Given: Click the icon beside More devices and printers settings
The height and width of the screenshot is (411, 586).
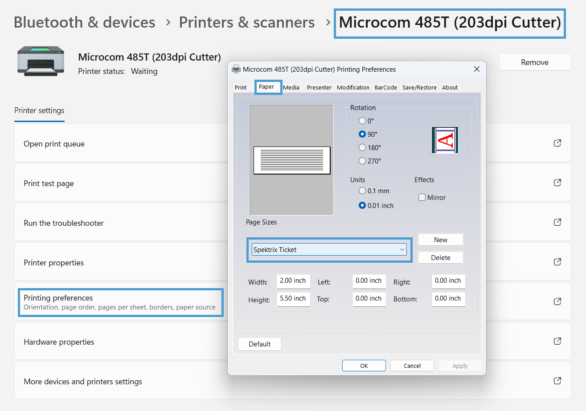Looking at the screenshot, I should (x=557, y=381).
